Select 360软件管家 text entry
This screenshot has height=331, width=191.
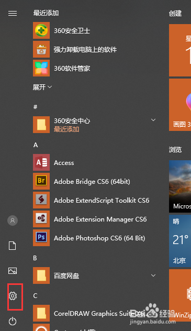(72, 69)
